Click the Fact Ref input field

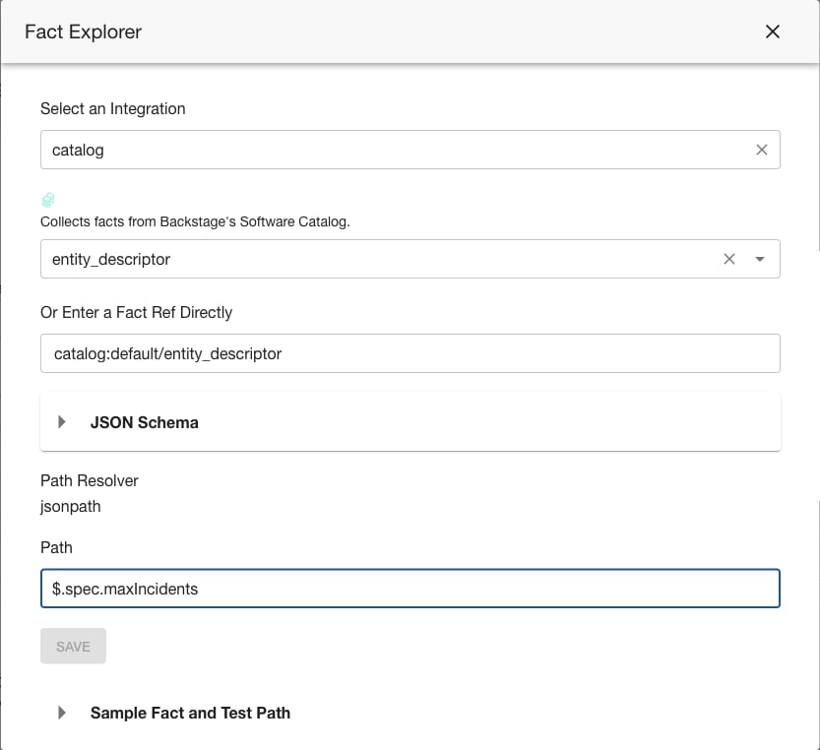410,353
